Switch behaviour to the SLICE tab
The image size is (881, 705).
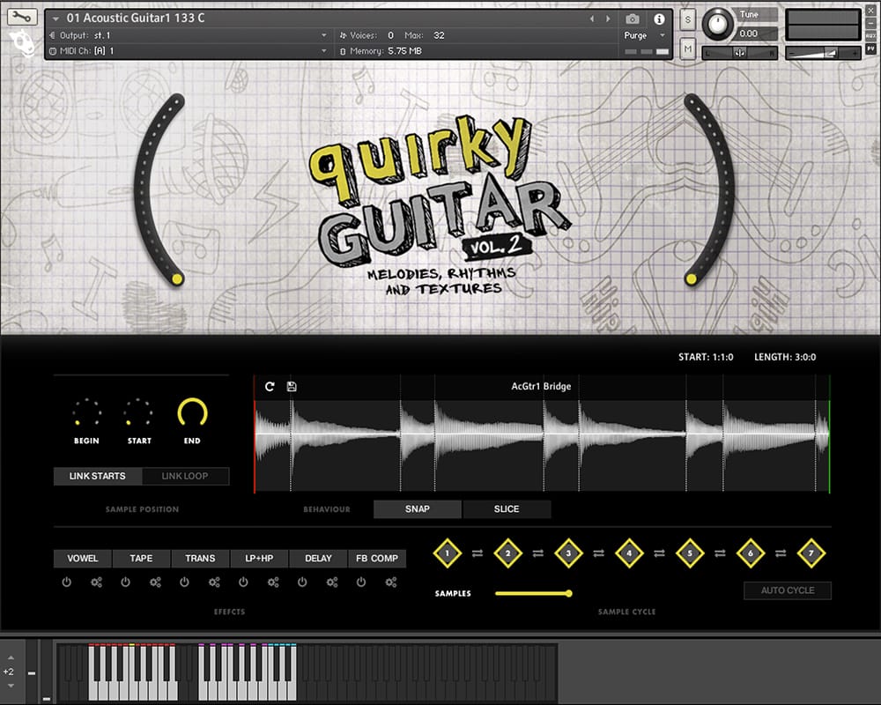[507, 509]
